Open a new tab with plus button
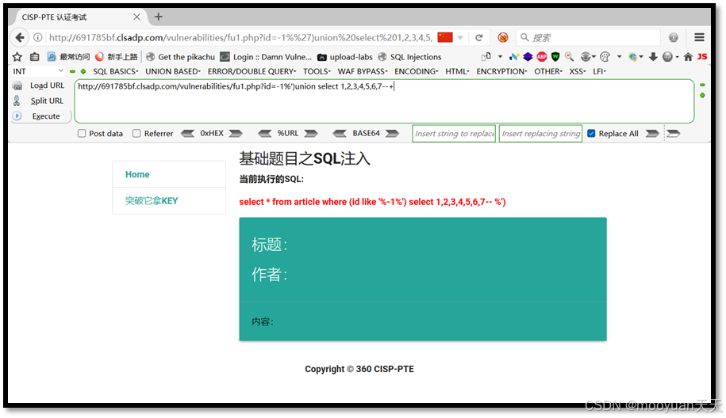726x418 pixels. point(159,17)
